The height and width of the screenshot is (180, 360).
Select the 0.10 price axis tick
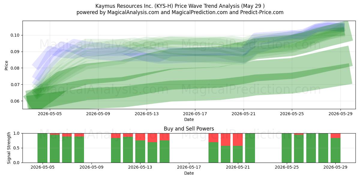pyautogui.click(x=16, y=35)
